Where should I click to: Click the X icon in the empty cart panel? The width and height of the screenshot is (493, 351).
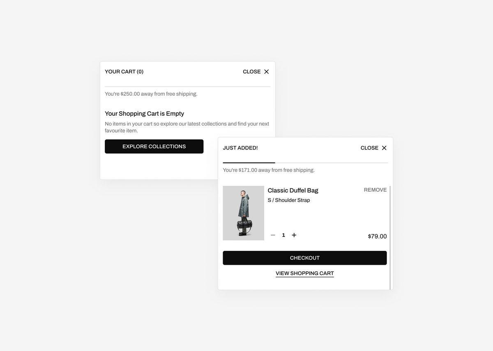tap(266, 72)
